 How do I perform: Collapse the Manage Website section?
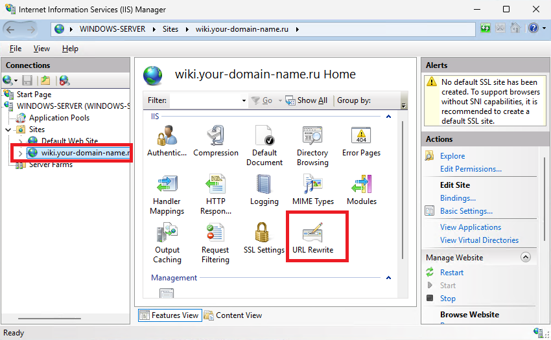point(525,258)
